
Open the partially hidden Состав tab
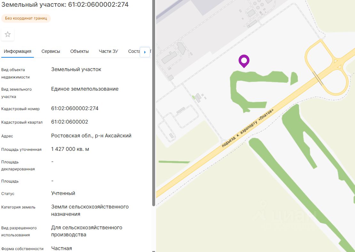click(134, 52)
